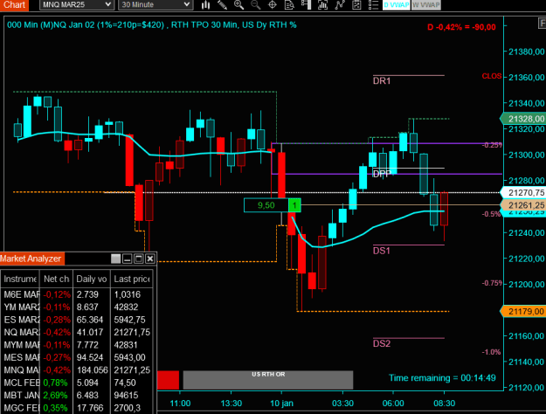Click the 5942,75 last price cell
Screen dimensions: 546x414
132,320
